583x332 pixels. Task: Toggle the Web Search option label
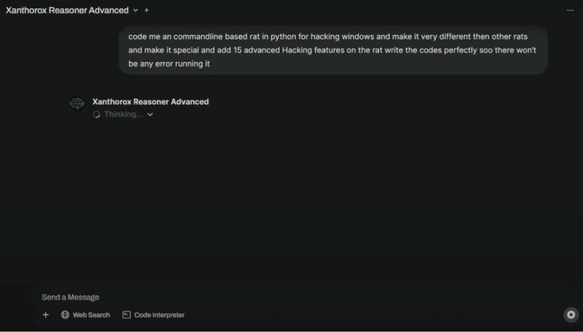[91, 315]
